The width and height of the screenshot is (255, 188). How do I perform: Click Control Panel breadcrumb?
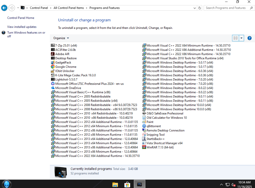point(39,8)
